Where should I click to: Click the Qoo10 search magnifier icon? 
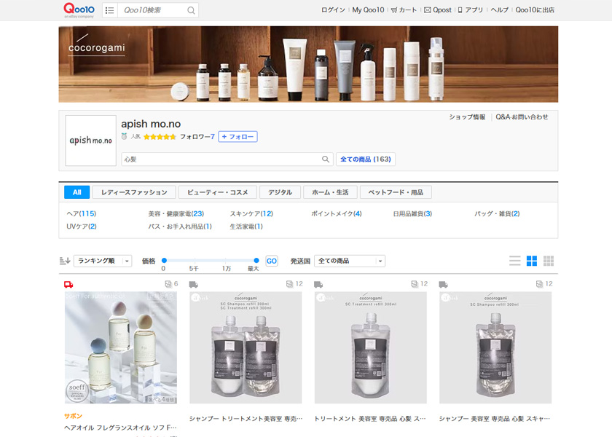pyautogui.click(x=191, y=10)
